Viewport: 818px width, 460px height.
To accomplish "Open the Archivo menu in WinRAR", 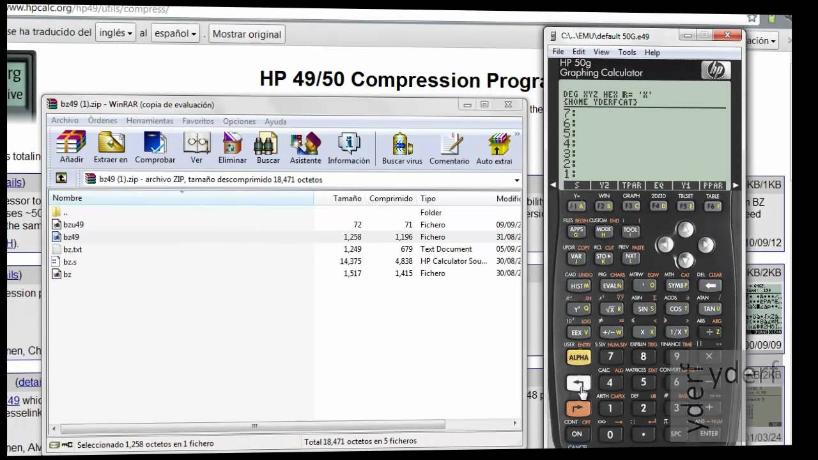I will (x=65, y=121).
